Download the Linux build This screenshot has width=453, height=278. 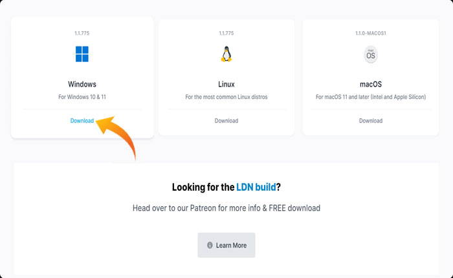[x=226, y=121]
